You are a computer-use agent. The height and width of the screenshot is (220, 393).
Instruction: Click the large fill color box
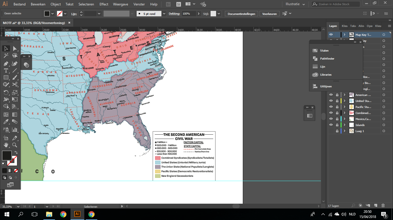7,156
